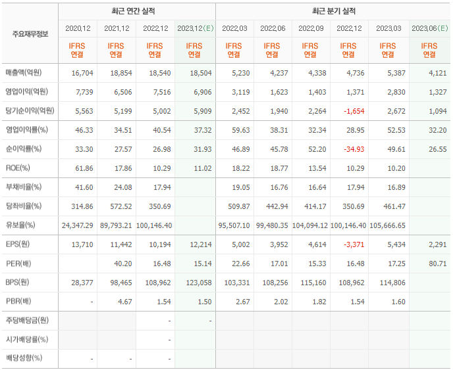Select the 영업이익률(%) row label
This screenshot has width=455, height=370.
pyautogui.click(x=27, y=129)
